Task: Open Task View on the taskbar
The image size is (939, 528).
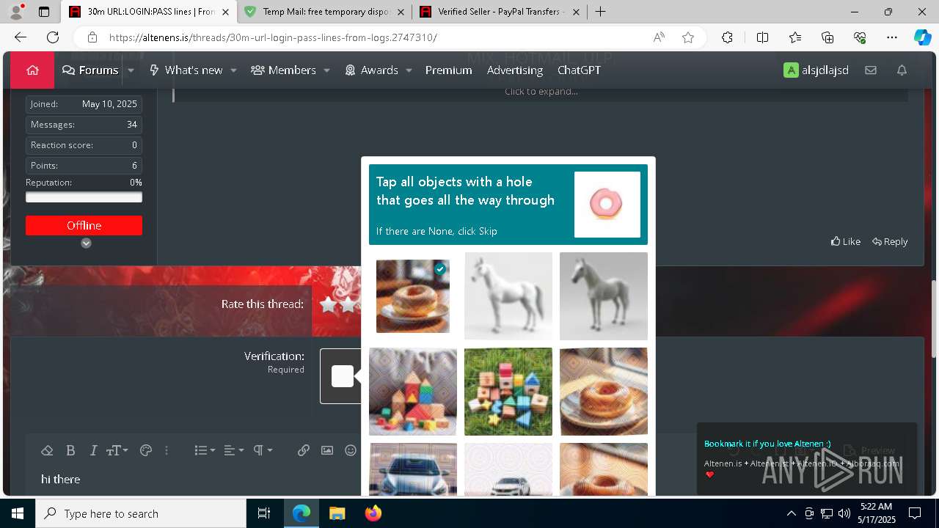Action: (x=264, y=513)
